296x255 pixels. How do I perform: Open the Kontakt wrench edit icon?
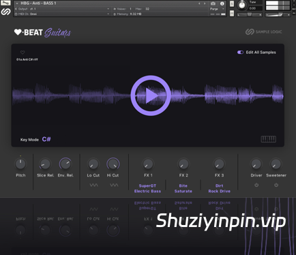pyautogui.click(x=5, y=3)
